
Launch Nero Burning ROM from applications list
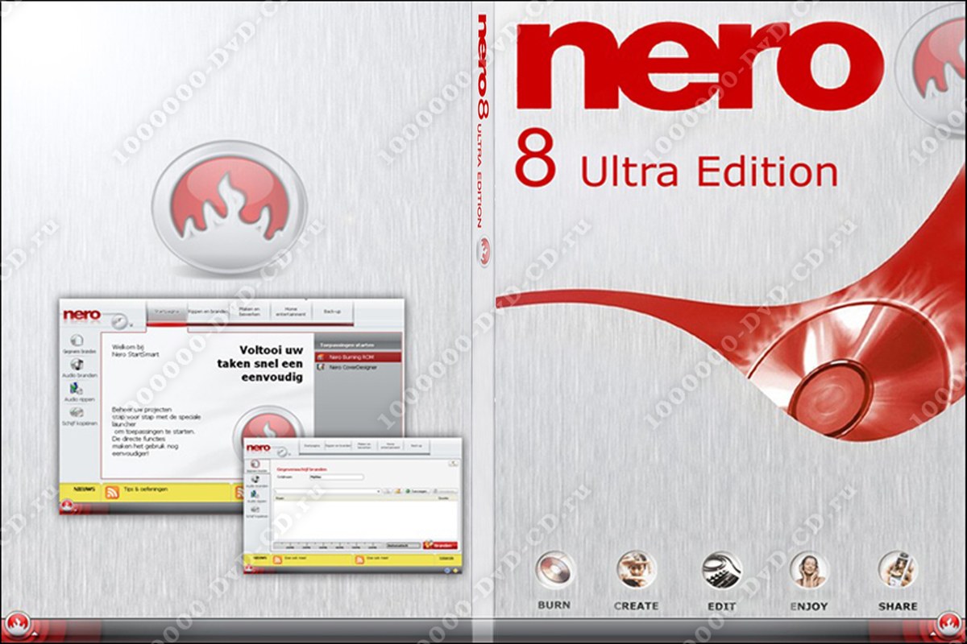[357, 356]
